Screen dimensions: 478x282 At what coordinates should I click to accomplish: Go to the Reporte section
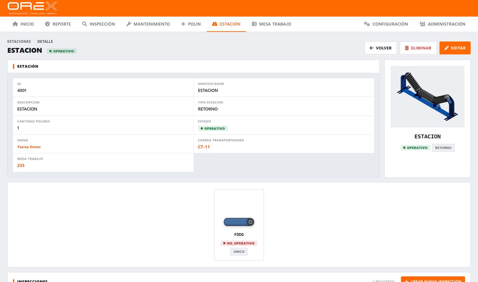pos(58,24)
